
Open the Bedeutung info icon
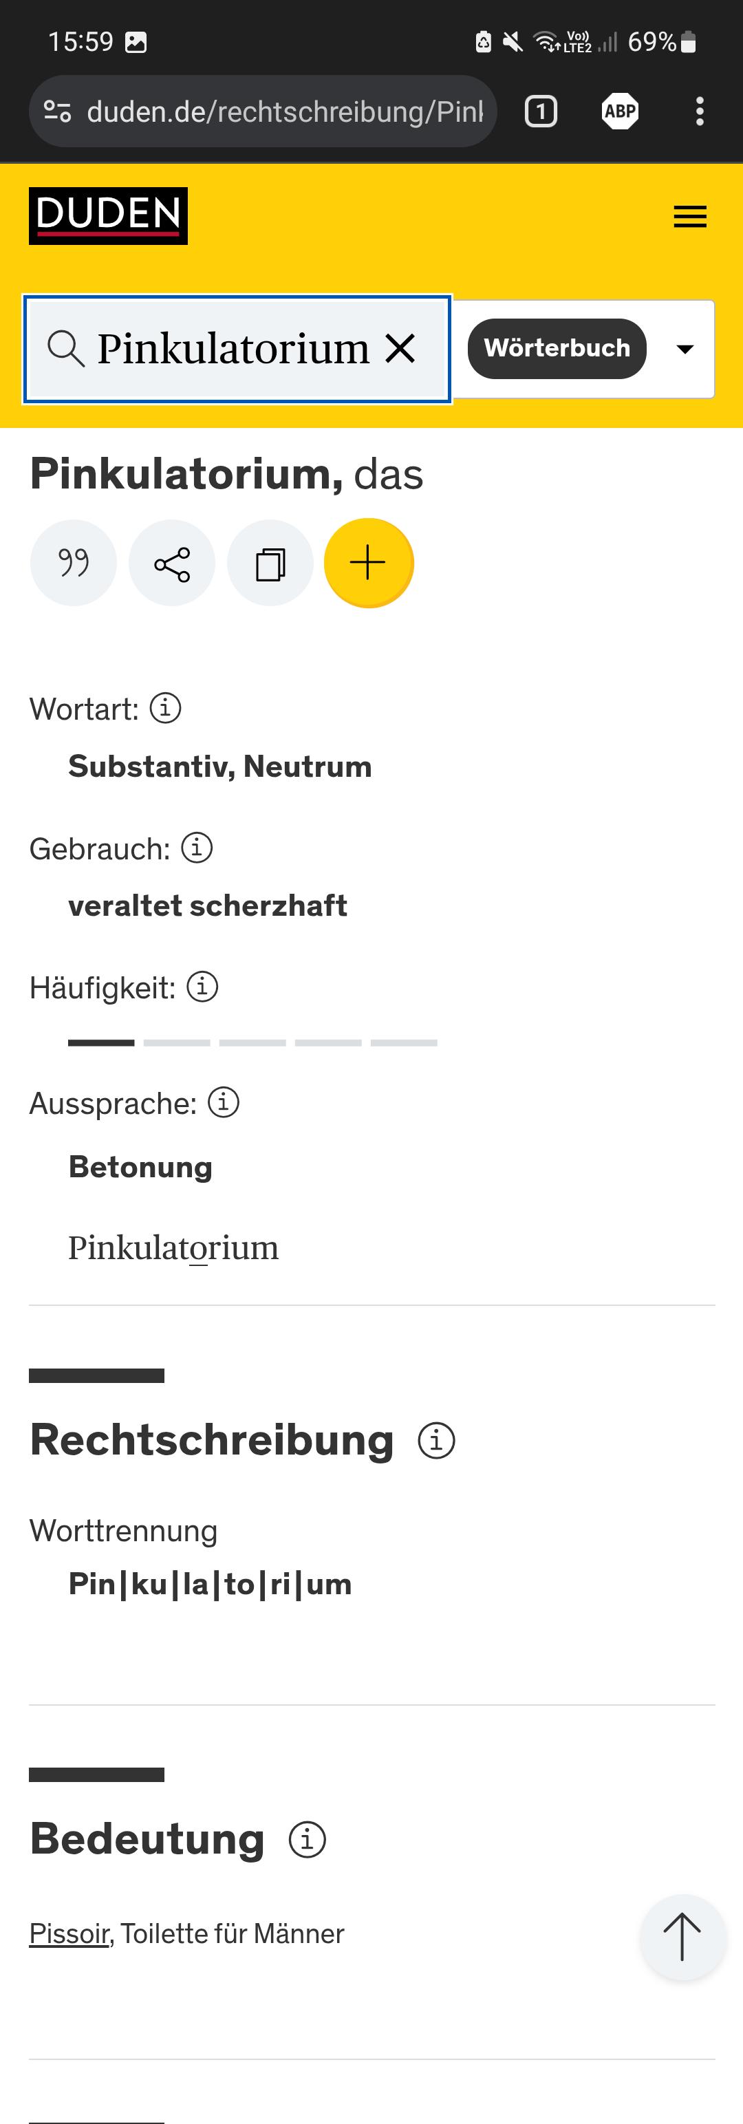coord(308,1840)
